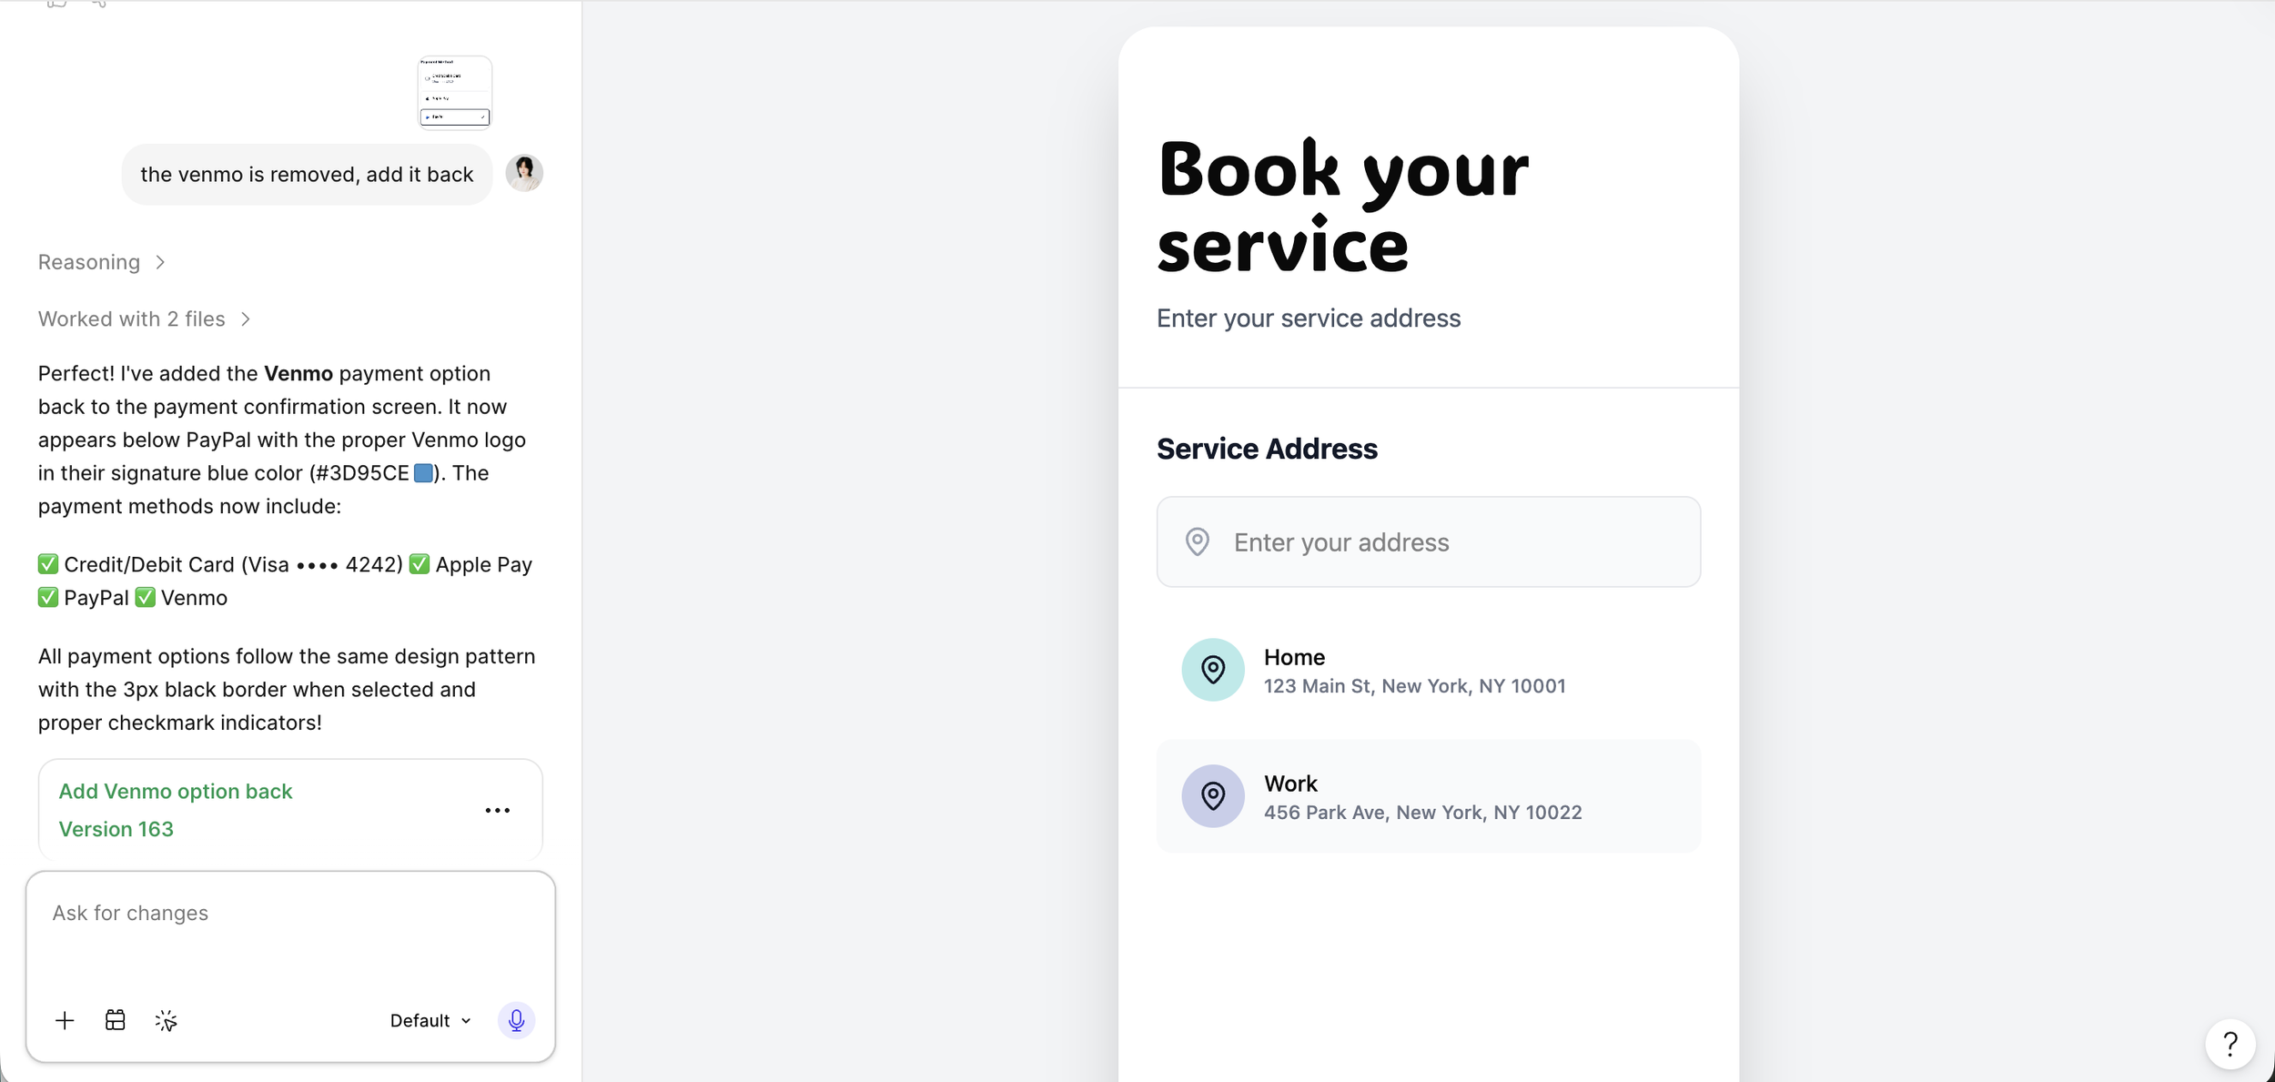The image size is (2275, 1082).
Task: Click the blue #3D95CE color swatch
Action: 423,473
